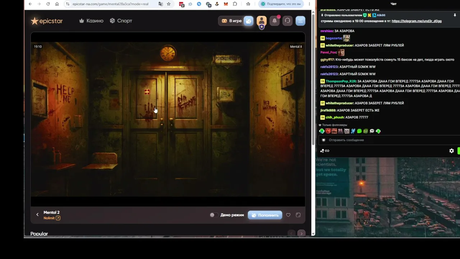This screenshot has height=259, width=460.
Task: Click the 'Пополнить' deposit button
Action: (x=265, y=215)
